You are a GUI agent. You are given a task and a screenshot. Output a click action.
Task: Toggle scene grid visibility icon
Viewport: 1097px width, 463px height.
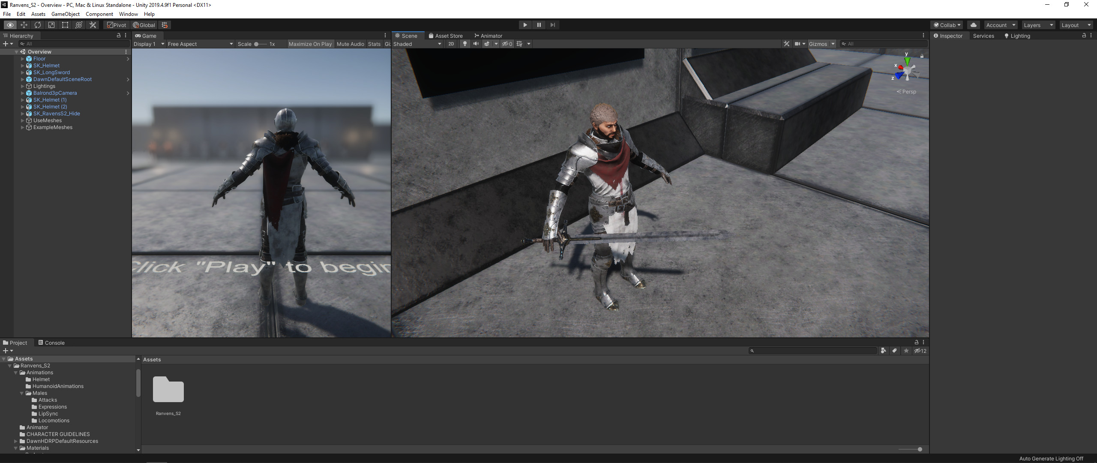point(519,44)
